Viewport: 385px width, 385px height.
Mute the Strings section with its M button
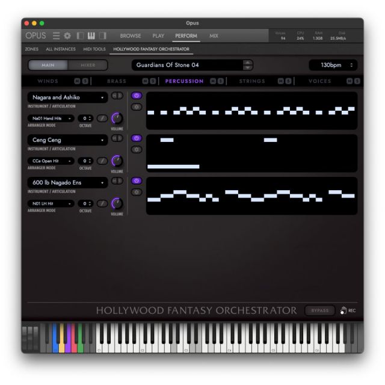click(x=281, y=81)
